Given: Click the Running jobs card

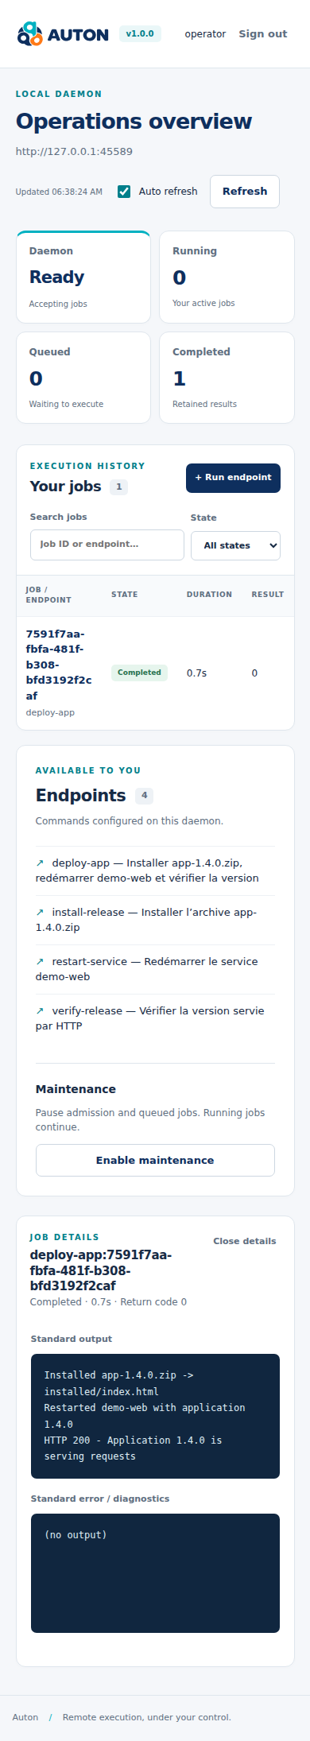Looking at the screenshot, I should [227, 277].
